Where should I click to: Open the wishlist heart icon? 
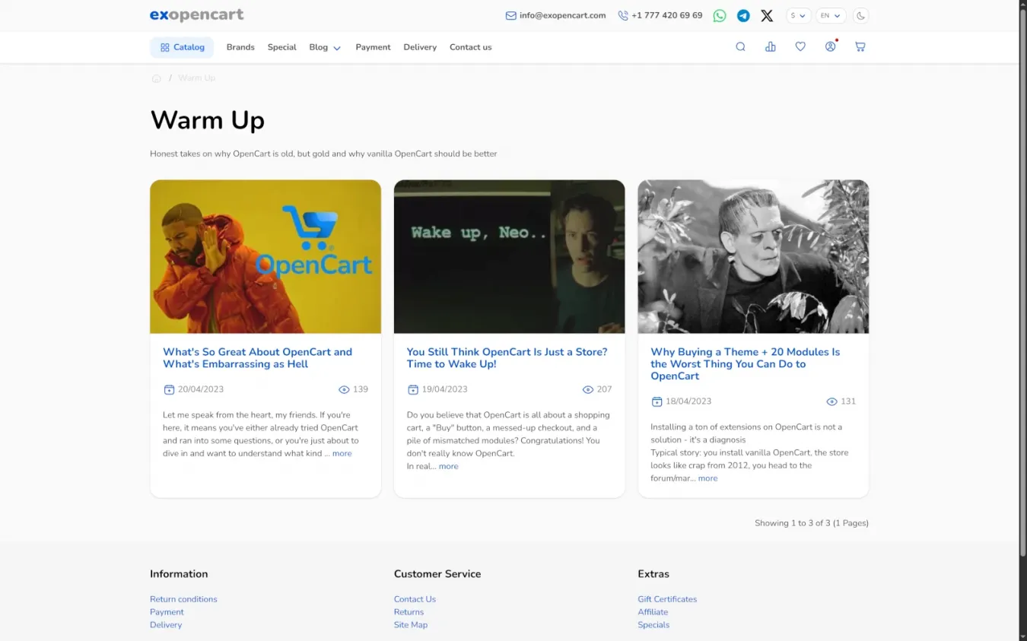click(800, 47)
